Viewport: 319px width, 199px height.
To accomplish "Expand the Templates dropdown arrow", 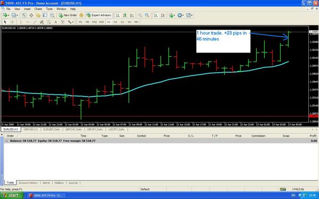I will coord(192,15).
